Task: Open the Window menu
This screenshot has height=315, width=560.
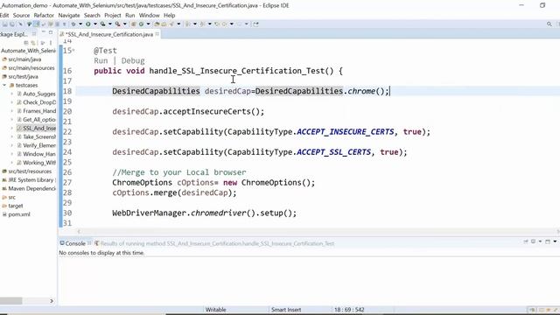Action: [x=150, y=16]
